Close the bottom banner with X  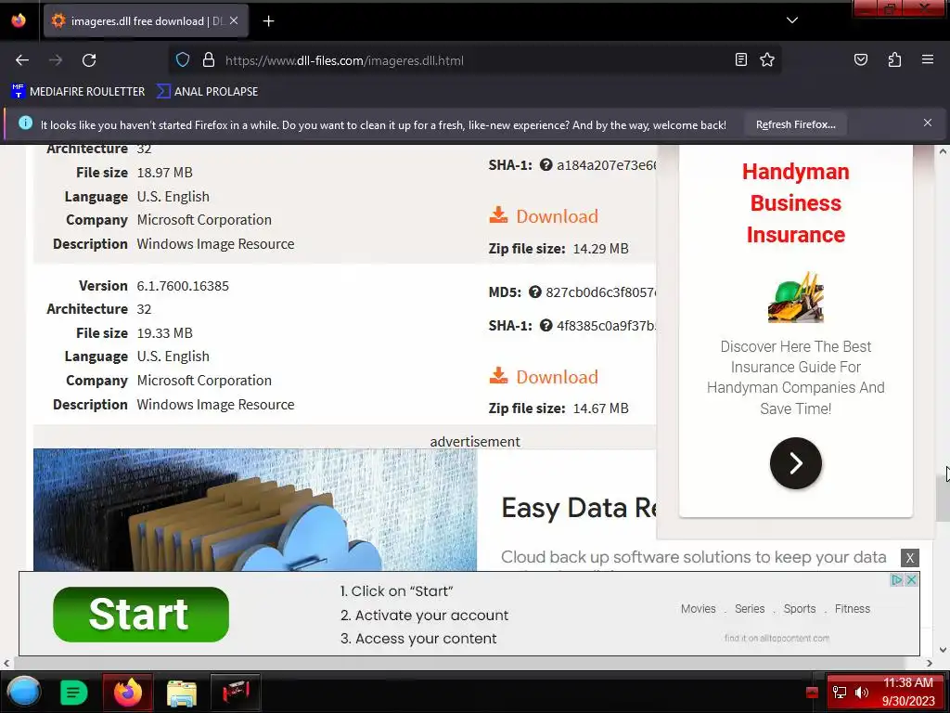[x=909, y=558]
